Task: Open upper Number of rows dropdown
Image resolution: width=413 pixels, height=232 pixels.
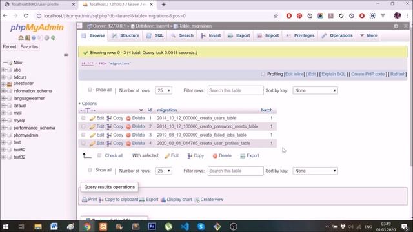Action: pos(163,90)
